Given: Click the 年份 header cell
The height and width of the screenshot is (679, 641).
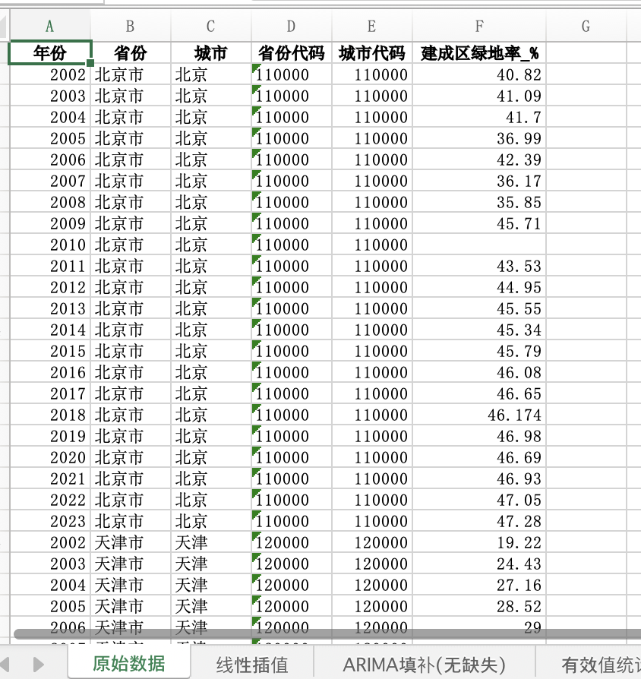Looking at the screenshot, I should point(50,53).
